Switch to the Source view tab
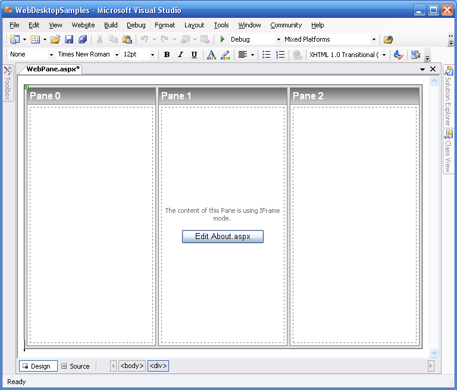The image size is (457, 390). point(75,366)
